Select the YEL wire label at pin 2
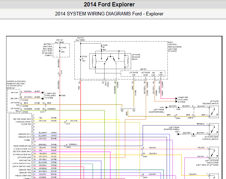 (x=41, y=118)
